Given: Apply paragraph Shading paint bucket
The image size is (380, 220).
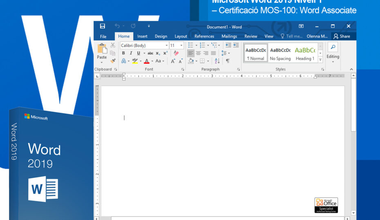Looking at the screenshot, I should (191, 61).
